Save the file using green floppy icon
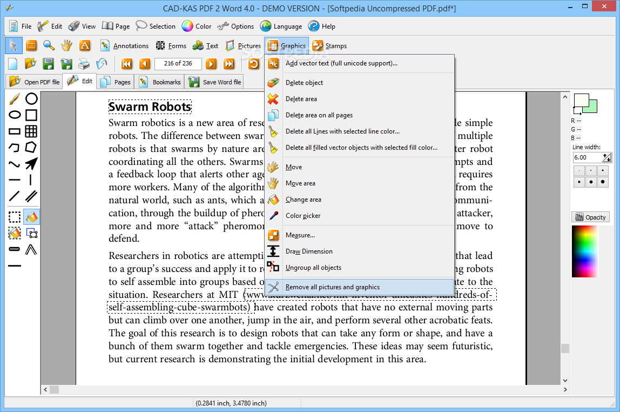Viewport: 620px width, 412px height. click(48, 64)
